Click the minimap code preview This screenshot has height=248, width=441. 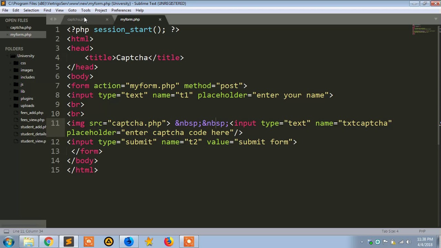coord(424,30)
